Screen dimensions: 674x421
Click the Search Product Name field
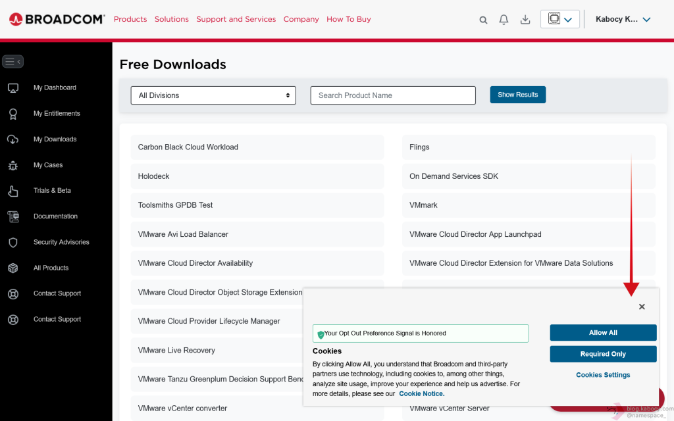[x=393, y=95]
